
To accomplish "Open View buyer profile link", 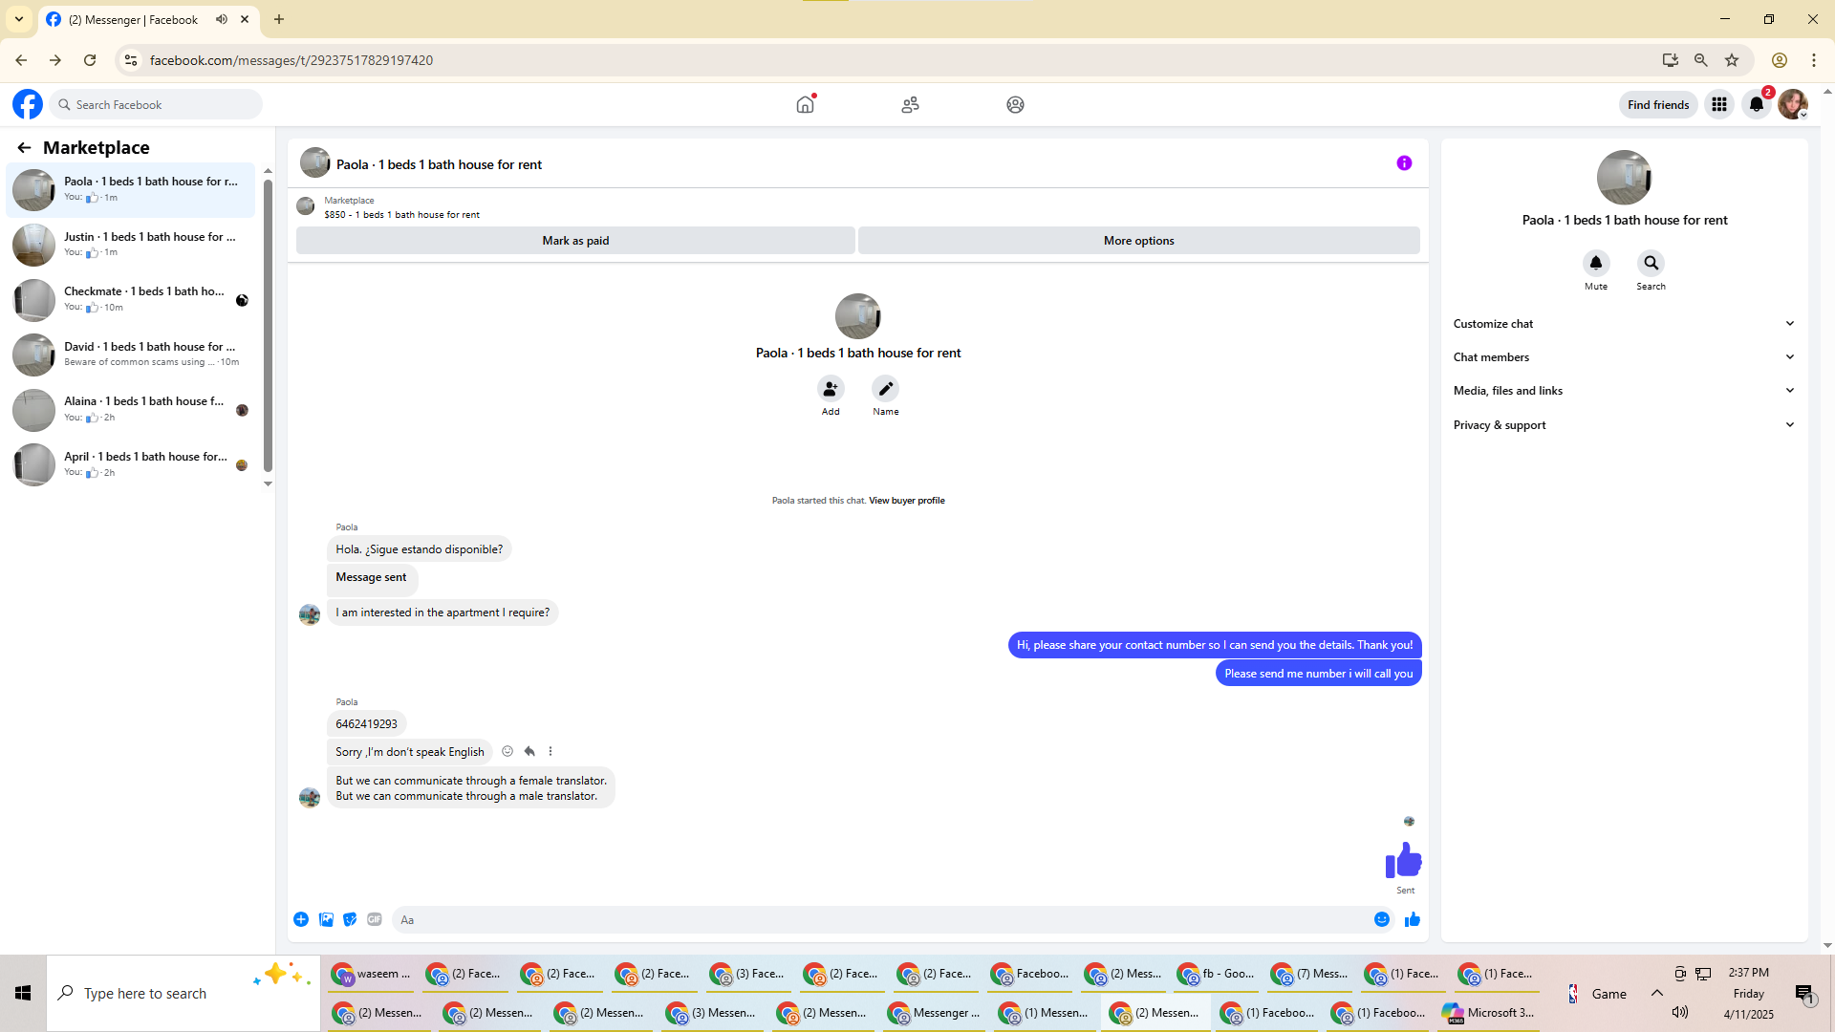I will coord(906,501).
